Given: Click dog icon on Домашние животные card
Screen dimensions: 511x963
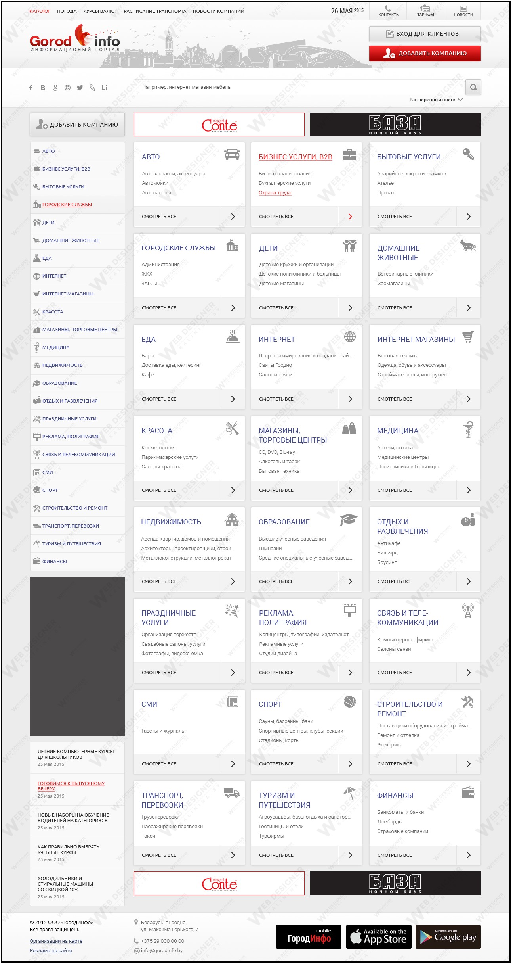Looking at the screenshot, I should pos(468,246).
